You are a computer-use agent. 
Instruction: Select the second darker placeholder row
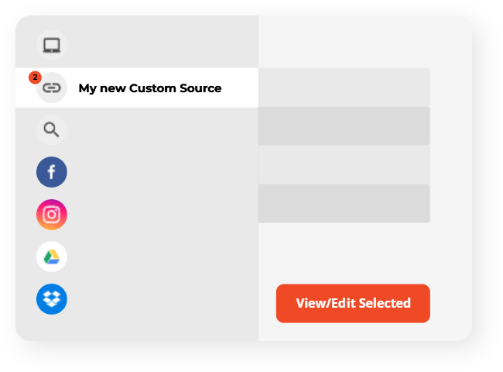344,126
